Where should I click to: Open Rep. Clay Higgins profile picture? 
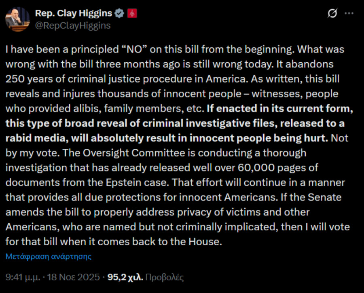pos(17,19)
